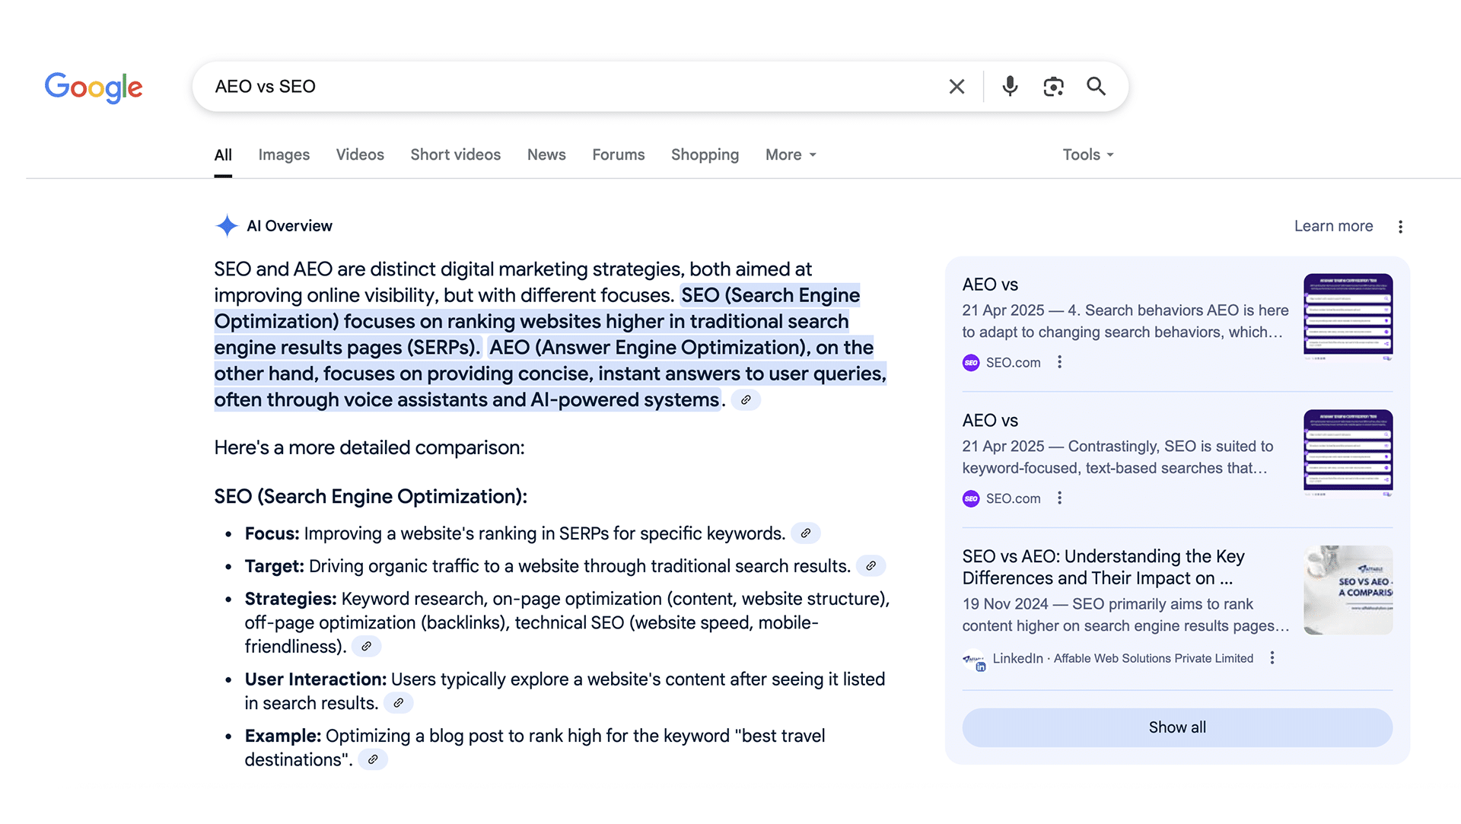
Task: Open 'SEO vs AEO: Understanding the Key Differences' result
Action: 1103,568
